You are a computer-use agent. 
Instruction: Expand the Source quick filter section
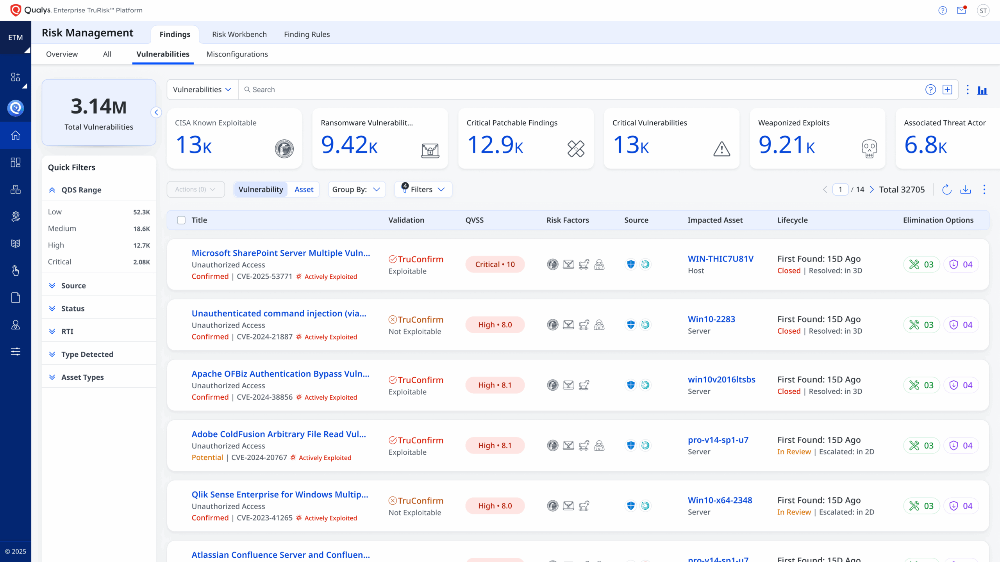(73, 285)
